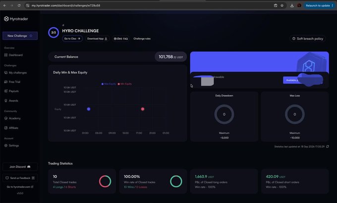
Task: Click the Payouts icon in sidebar
Action: [6, 91]
